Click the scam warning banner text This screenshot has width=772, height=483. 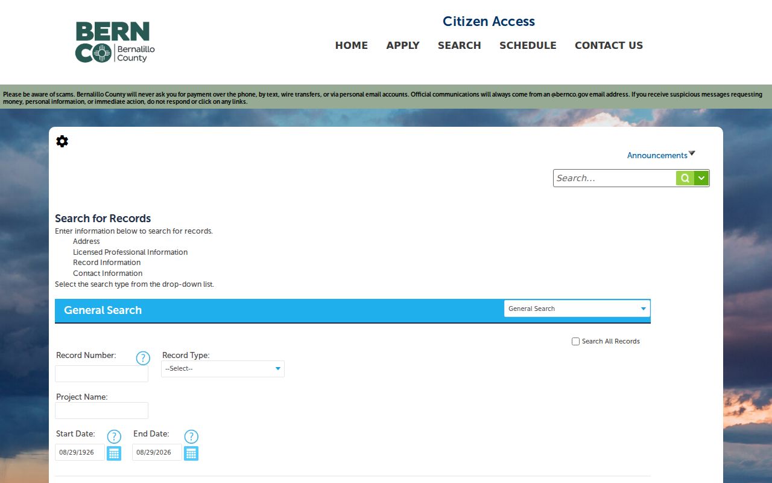[383, 98]
